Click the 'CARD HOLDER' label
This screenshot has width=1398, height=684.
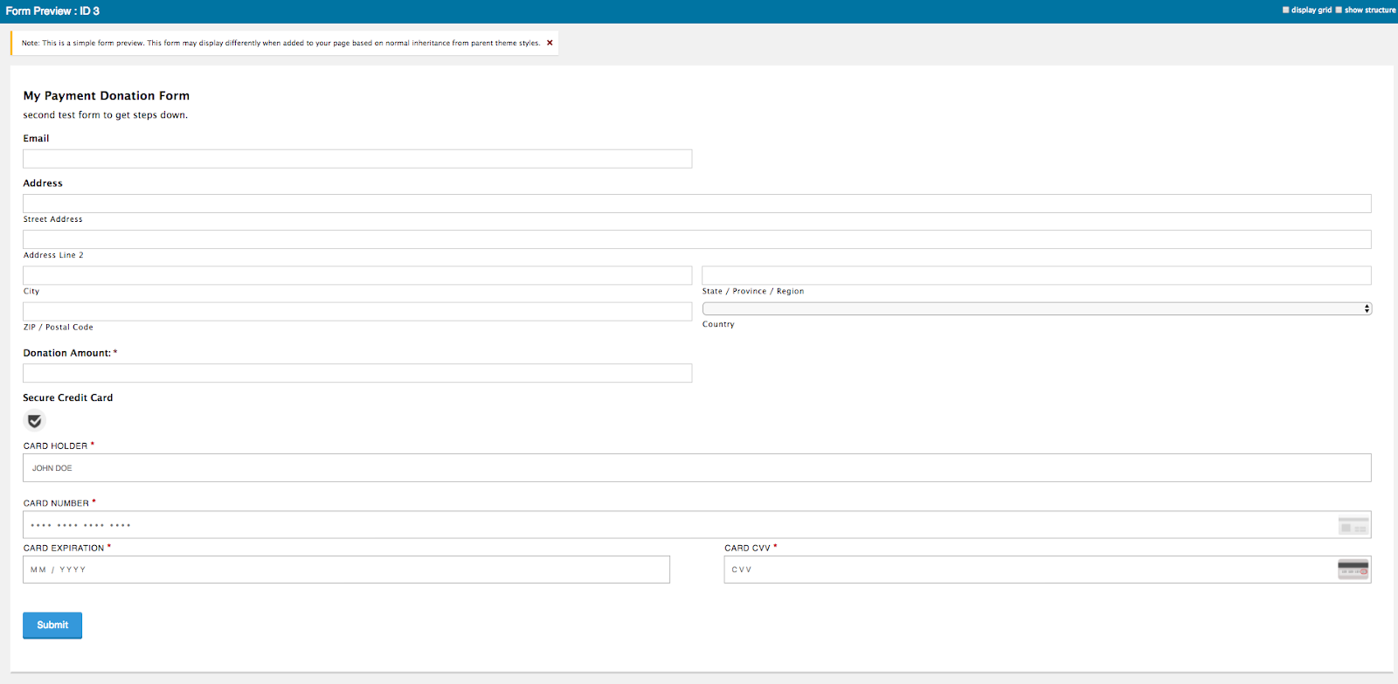56,446
